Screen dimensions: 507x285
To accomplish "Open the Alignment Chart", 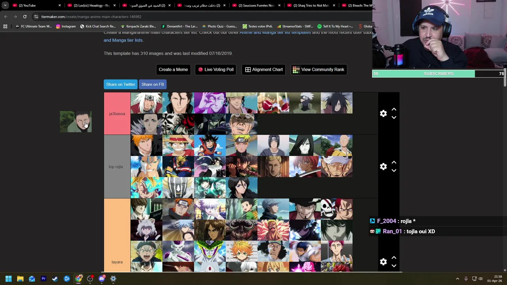I will click(x=264, y=70).
